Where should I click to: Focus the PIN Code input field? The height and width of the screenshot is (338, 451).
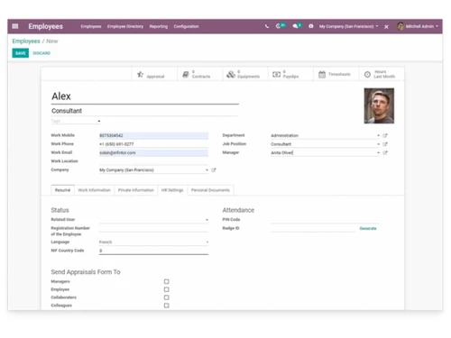325,220
